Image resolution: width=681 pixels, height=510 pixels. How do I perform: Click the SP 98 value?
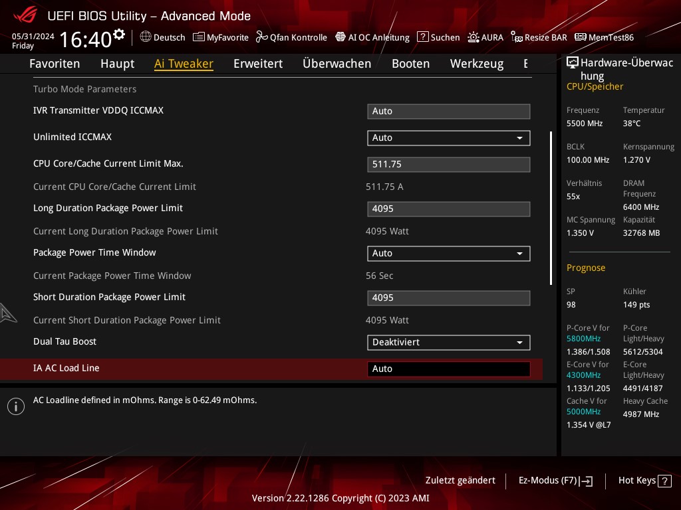point(571,304)
